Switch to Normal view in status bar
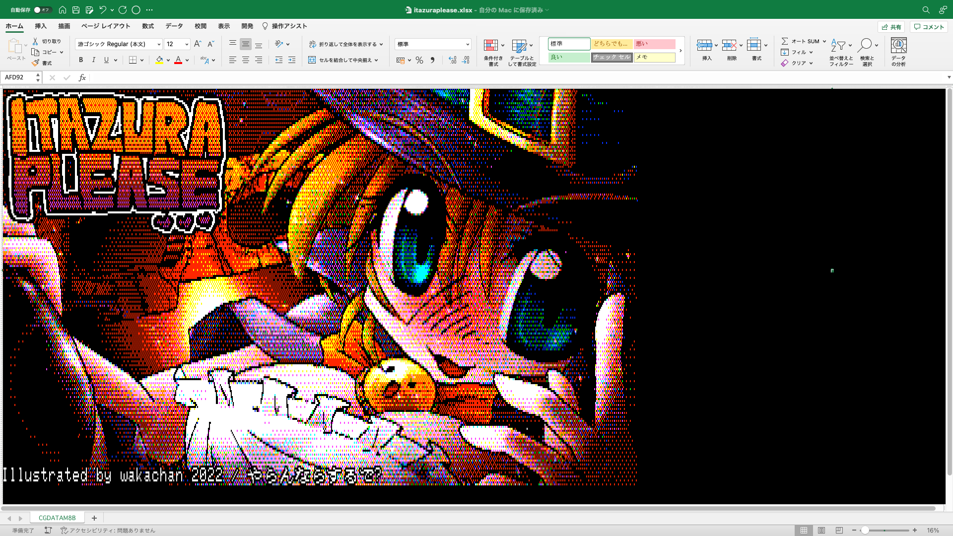 pyautogui.click(x=804, y=530)
